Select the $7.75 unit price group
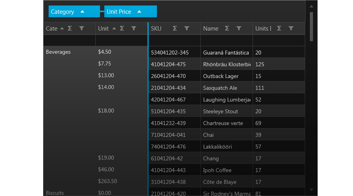This screenshot has width=353, height=196. coord(122,64)
